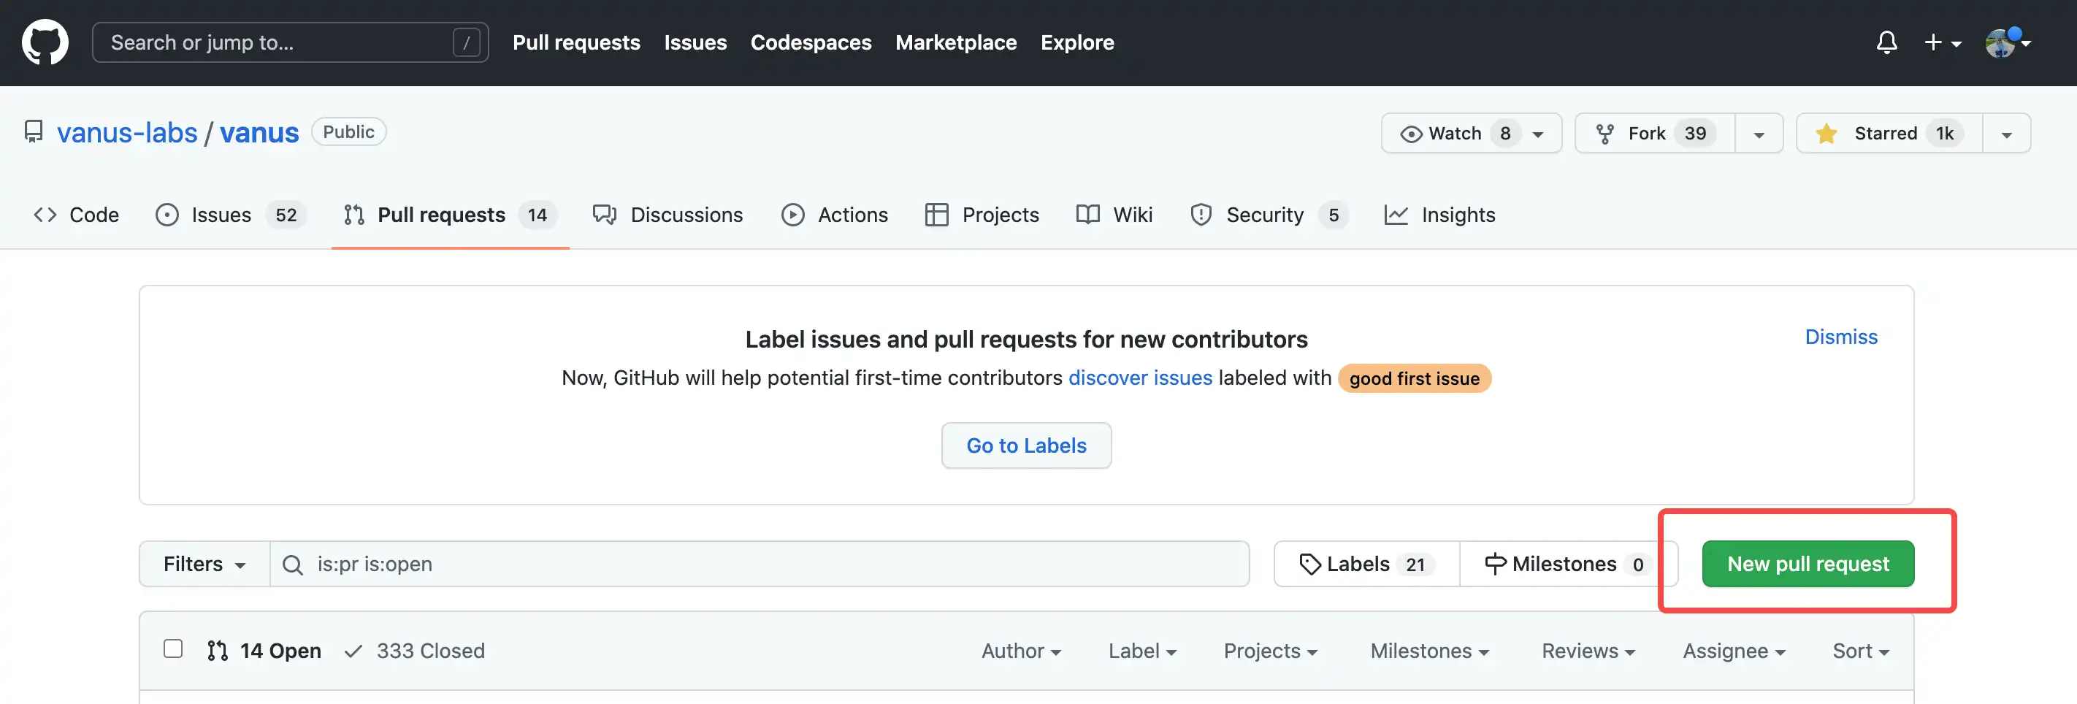Follow the discover issues link
Viewport: 2077px width, 704px height.
pyautogui.click(x=1140, y=378)
